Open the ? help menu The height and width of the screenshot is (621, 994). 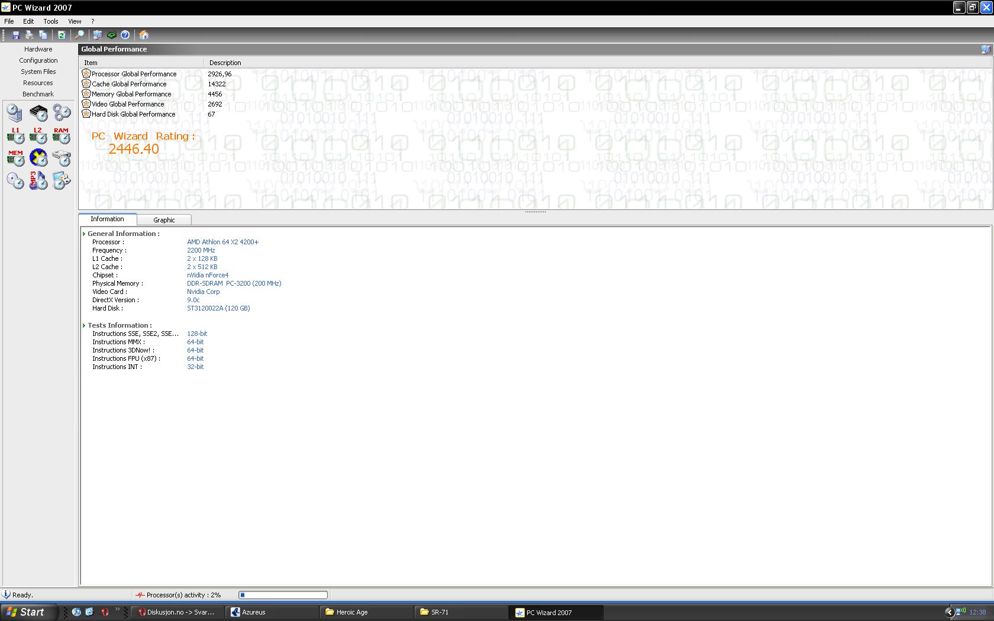pos(93,21)
